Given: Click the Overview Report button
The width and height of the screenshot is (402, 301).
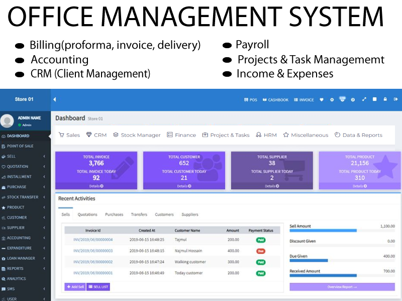Looking at the screenshot, I should [342, 287].
